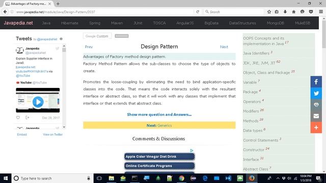Open the AngularJS menu item
This screenshot has width=326, height=183.
(185, 23)
